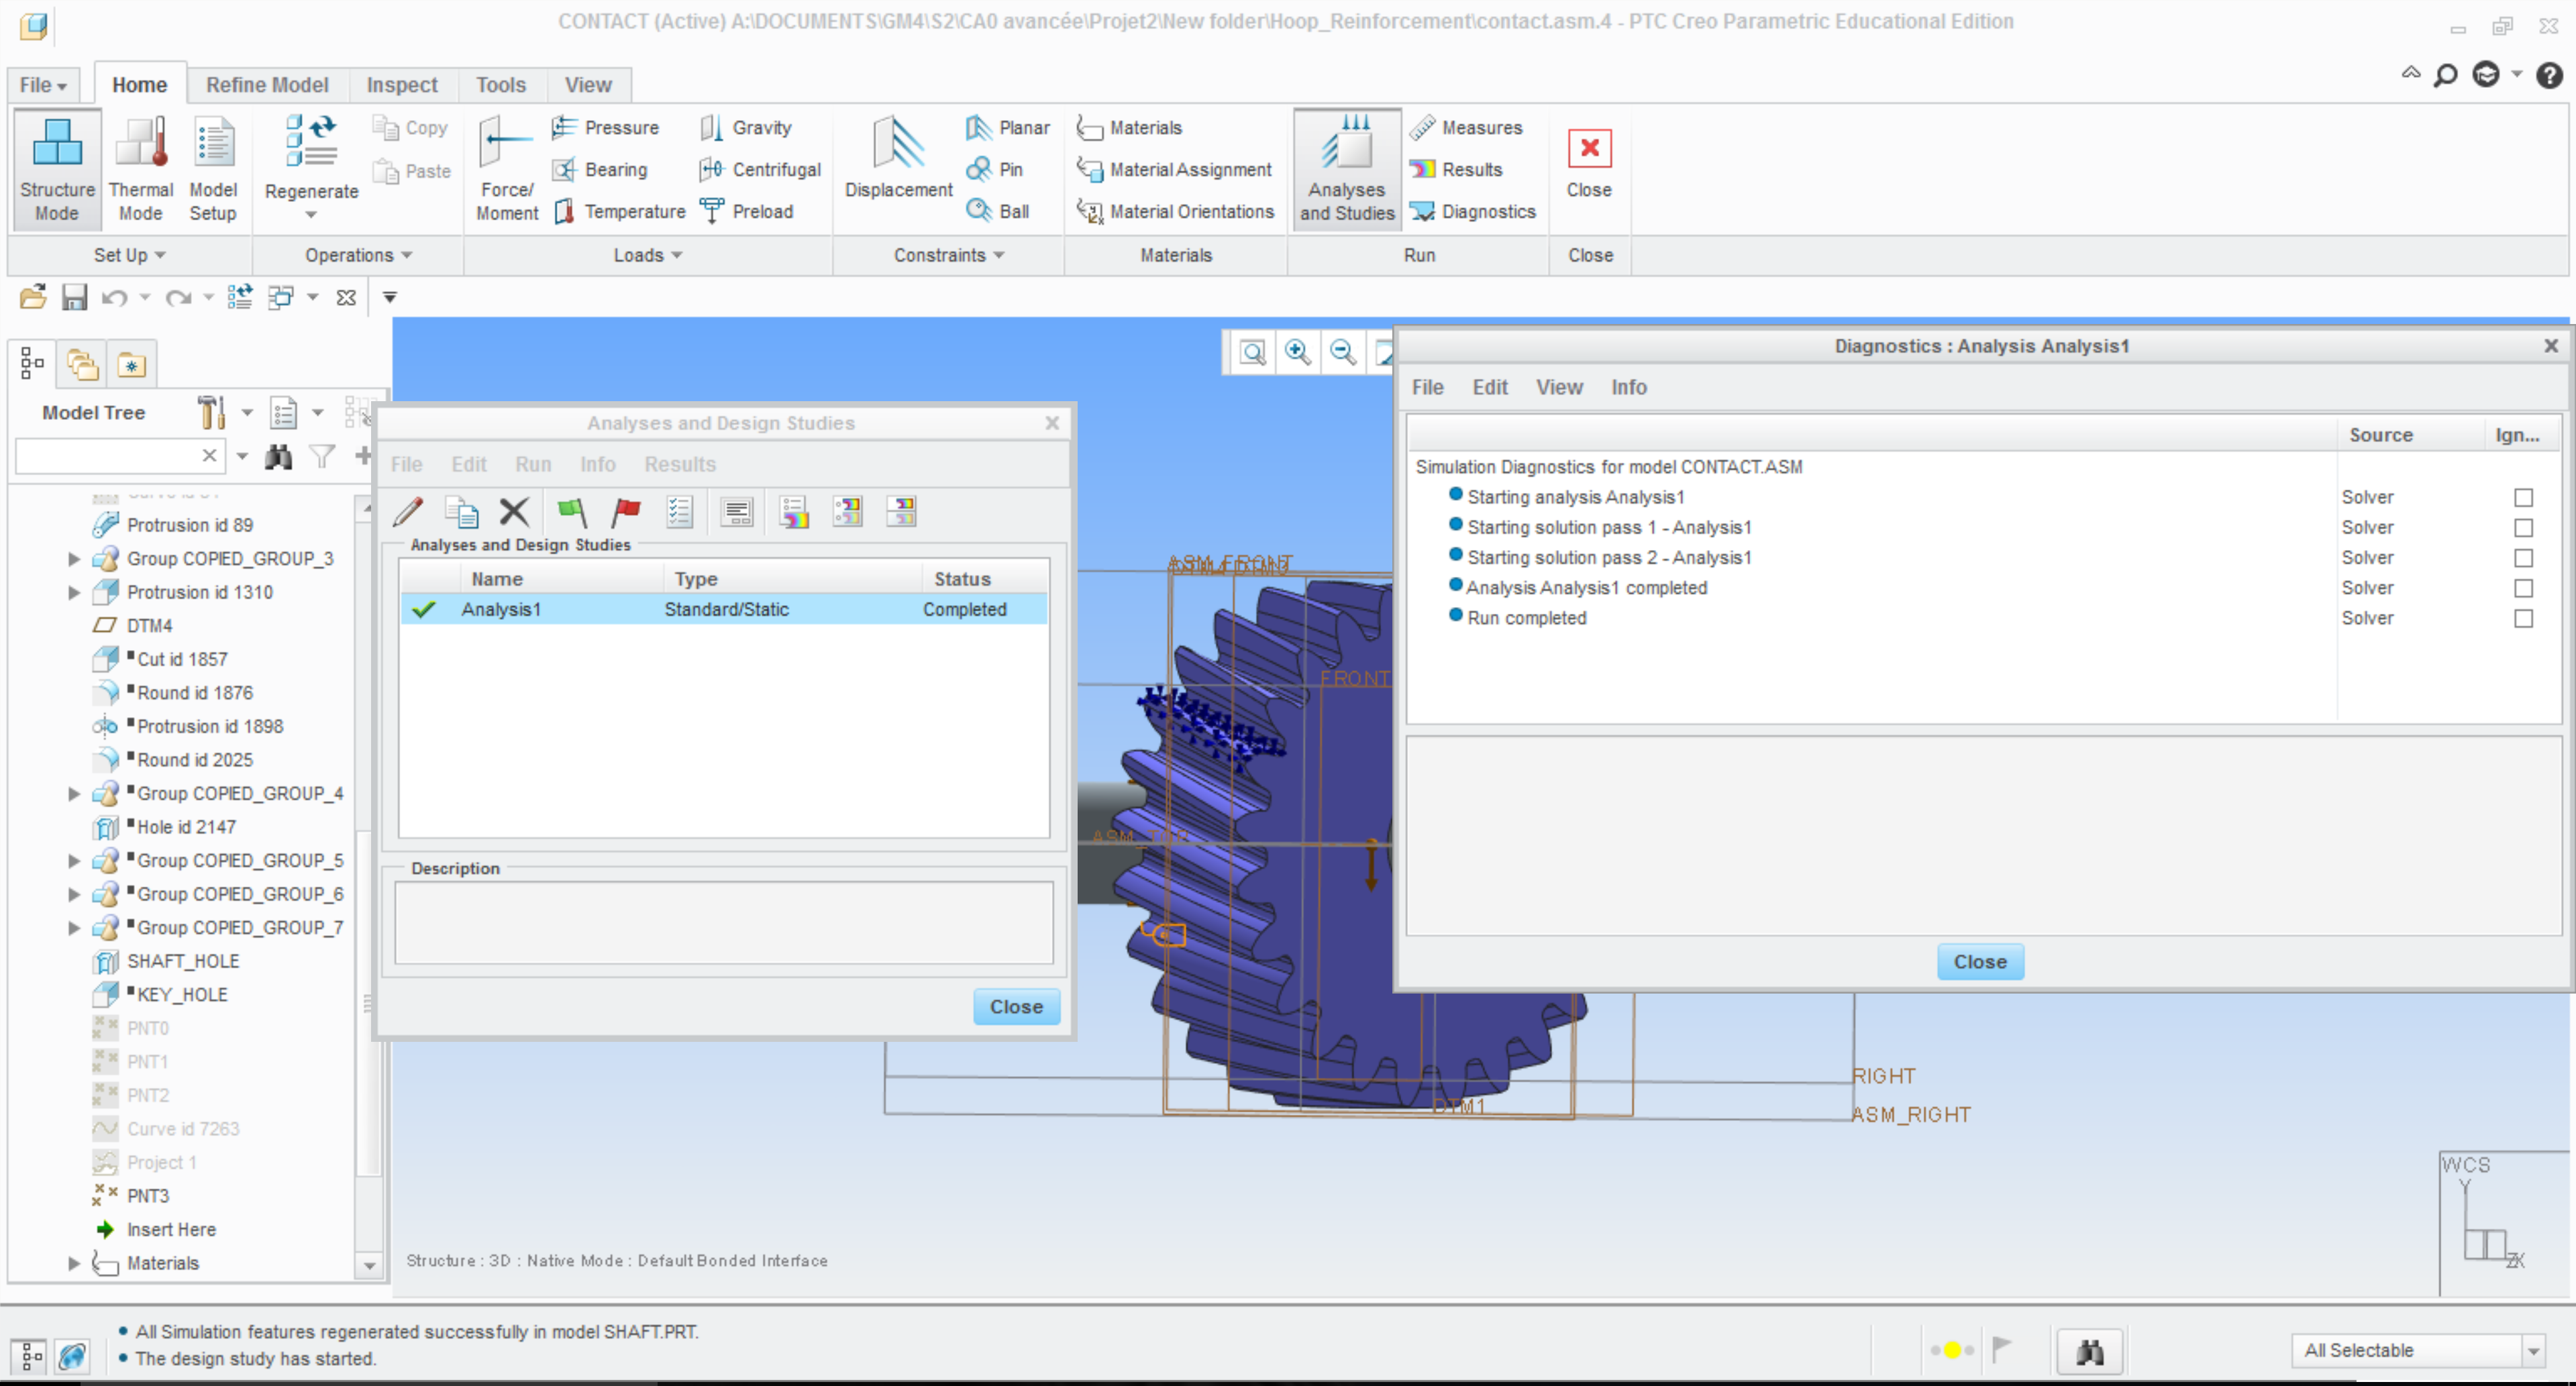The image size is (2576, 1386).
Task: Toggle ignore for Starting solution pass 1
Action: (x=2523, y=528)
